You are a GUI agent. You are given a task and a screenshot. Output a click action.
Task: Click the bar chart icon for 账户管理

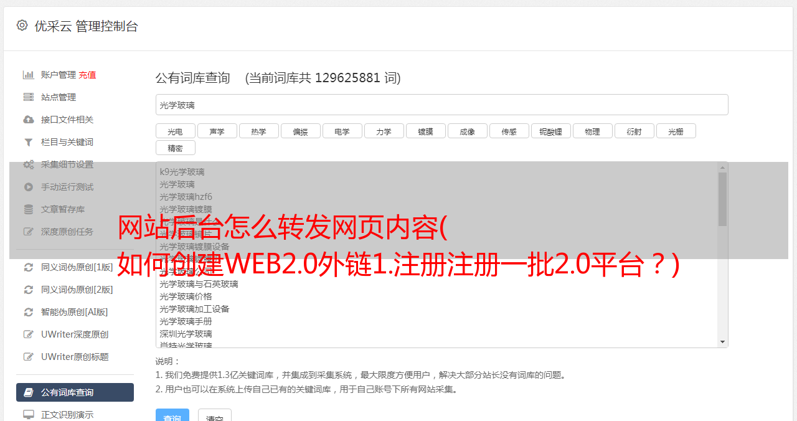tap(29, 75)
